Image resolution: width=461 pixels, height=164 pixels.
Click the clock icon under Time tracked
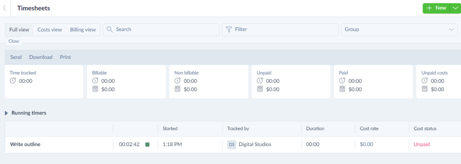(13, 81)
